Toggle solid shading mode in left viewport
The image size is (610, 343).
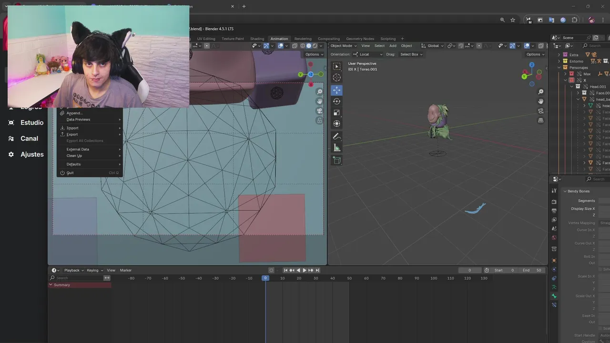coord(308,46)
